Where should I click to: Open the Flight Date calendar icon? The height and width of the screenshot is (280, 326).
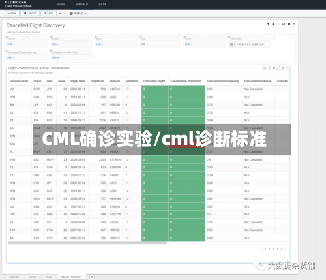coord(232,44)
